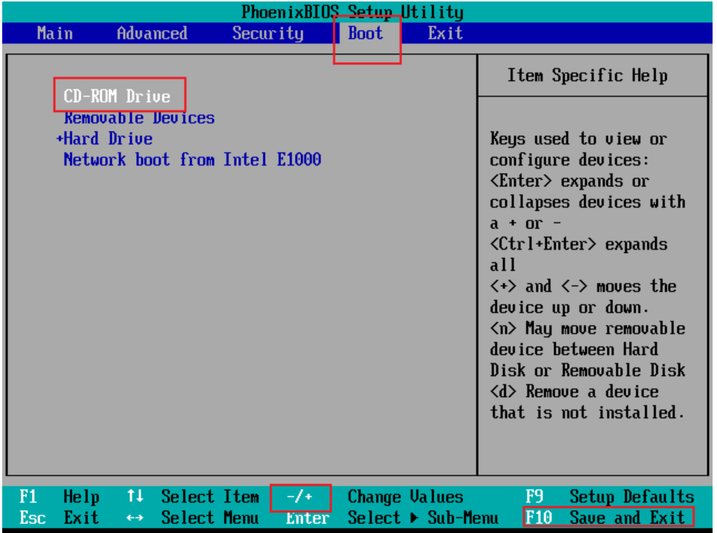The height and width of the screenshot is (533, 717).
Task: Click the Sub-Menu triangle arrow icon
Action: (414, 518)
